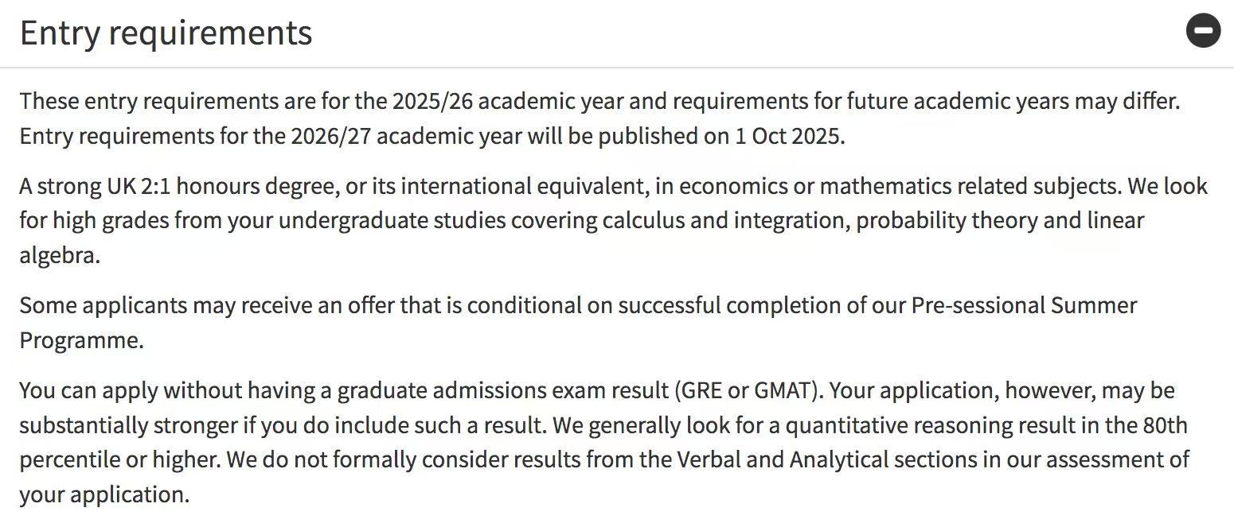Click the word 'Programme.' on its own line
The image size is (1234, 523).
81,340
